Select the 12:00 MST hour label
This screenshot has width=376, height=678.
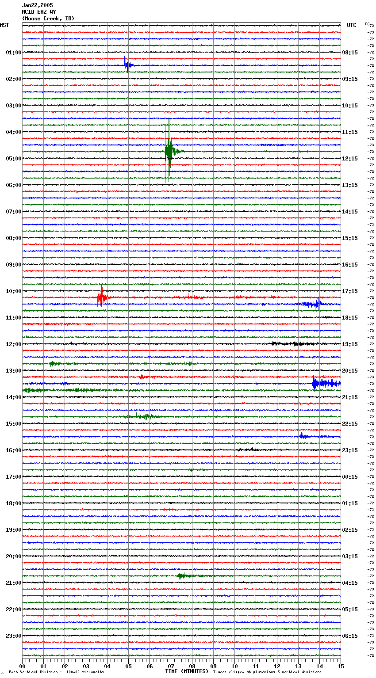(13, 344)
